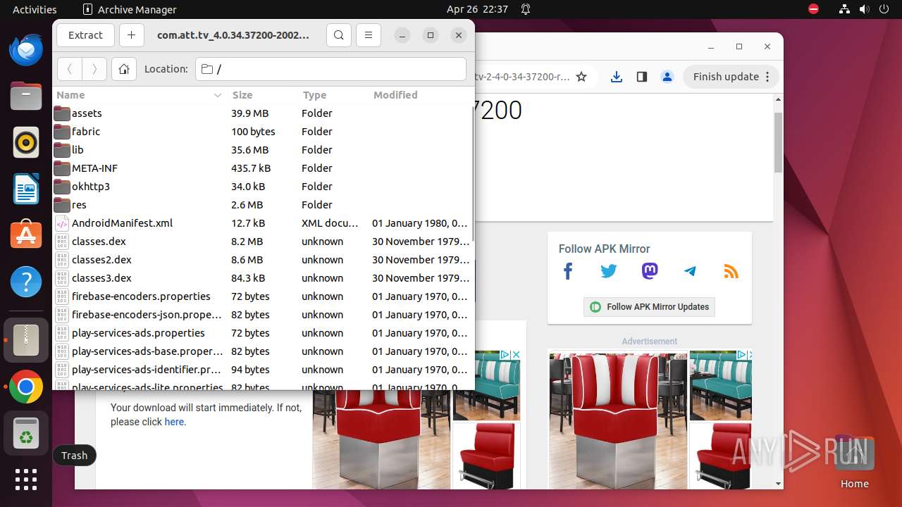902x507 pixels.
Task: Click the Extract button in Archive Manager
Action: (x=85, y=35)
